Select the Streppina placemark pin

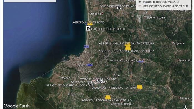pyautogui.click(x=102, y=14)
